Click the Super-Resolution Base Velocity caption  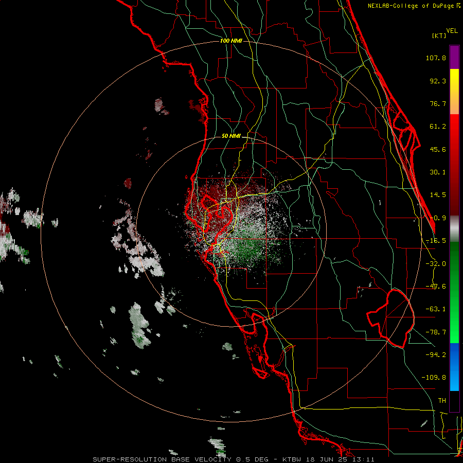(x=234, y=459)
